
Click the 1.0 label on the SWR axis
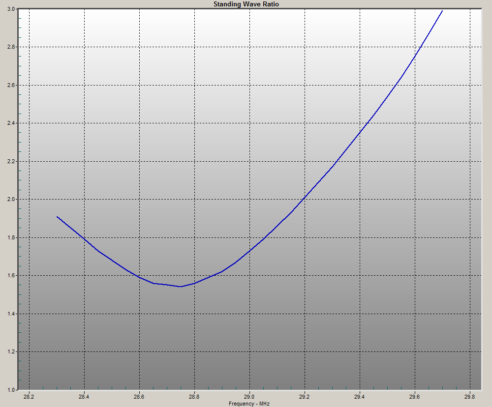pyautogui.click(x=11, y=390)
